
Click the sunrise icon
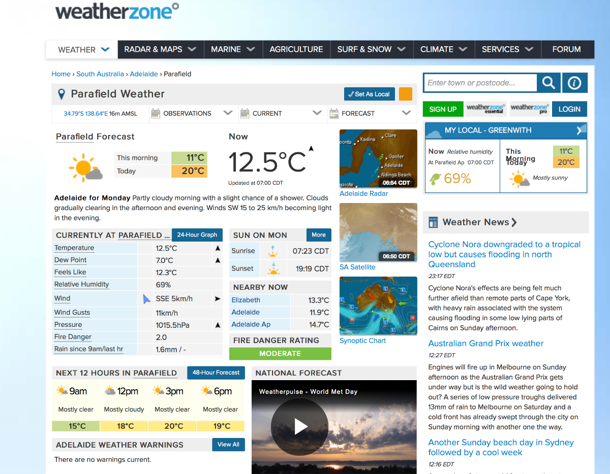[273, 251]
